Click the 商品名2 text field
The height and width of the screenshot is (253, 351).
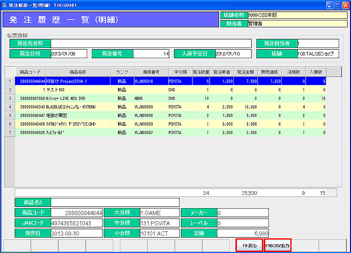[115, 202]
